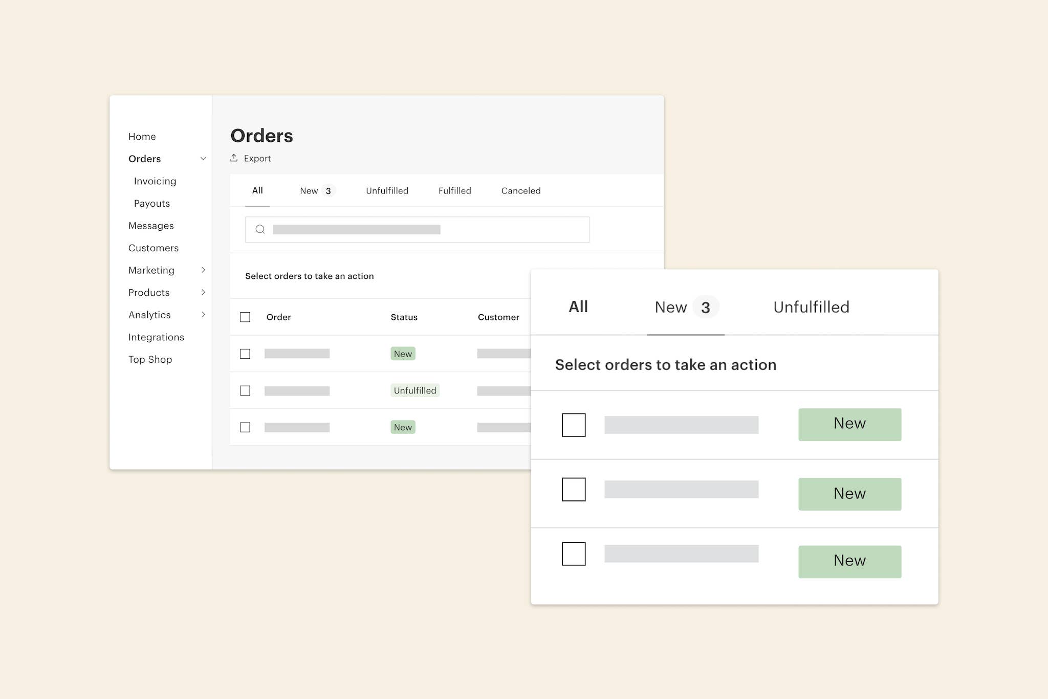The image size is (1048, 699).
Task: Expand the Marketing sidebar section
Action: click(x=203, y=270)
